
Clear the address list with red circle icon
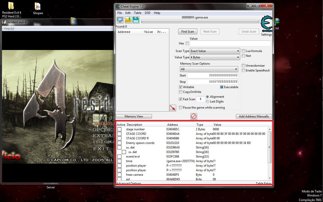pos(194,116)
